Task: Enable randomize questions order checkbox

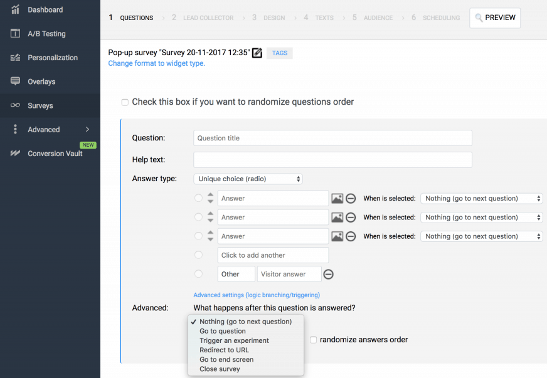Action: 125,102
